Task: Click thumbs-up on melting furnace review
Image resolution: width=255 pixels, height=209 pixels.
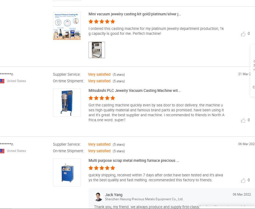Action: (x=243, y=180)
